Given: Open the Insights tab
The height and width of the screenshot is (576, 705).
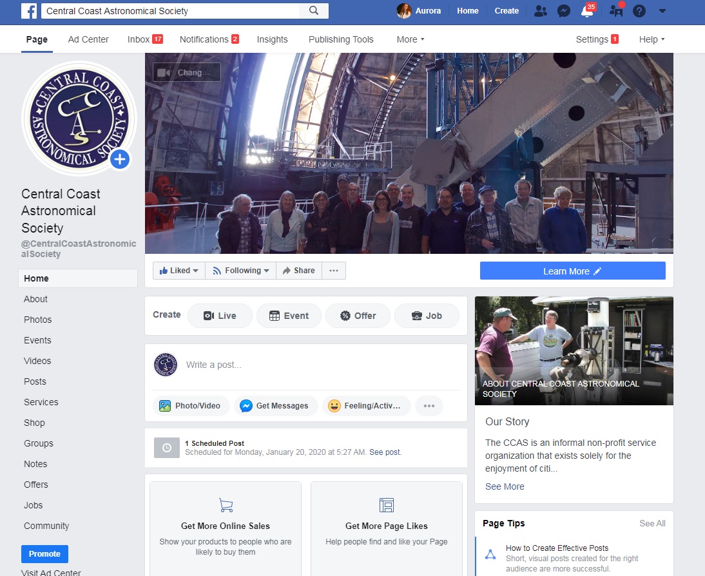Looking at the screenshot, I should coord(272,39).
